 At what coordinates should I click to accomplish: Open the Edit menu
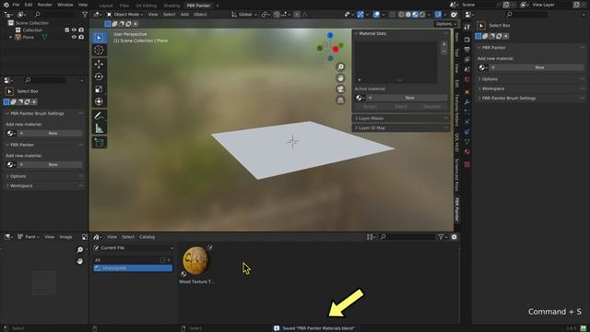29,5
